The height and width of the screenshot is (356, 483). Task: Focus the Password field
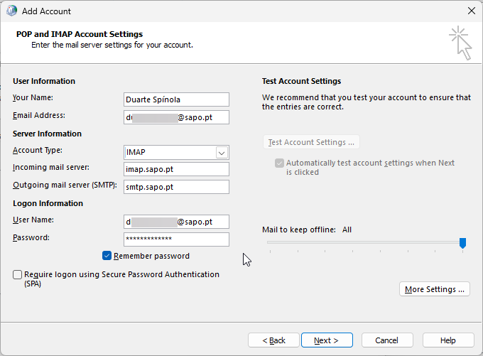(176, 239)
